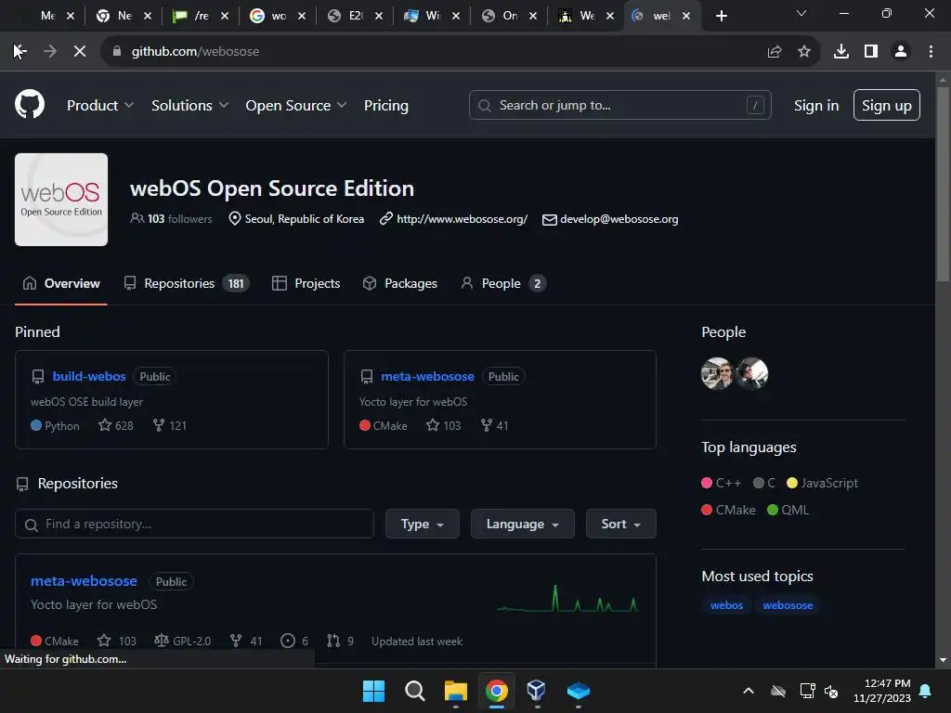This screenshot has width=951, height=713.
Task: Open Windows Start menu
Action: tap(373, 691)
